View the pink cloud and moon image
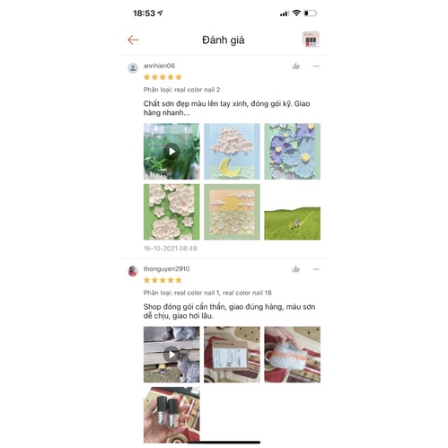 [232, 152]
